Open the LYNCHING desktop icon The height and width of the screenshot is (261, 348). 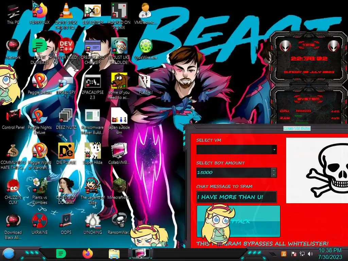tap(92, 224)
